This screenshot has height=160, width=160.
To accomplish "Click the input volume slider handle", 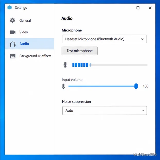I will pyautogui.click(x=136, y=86).
